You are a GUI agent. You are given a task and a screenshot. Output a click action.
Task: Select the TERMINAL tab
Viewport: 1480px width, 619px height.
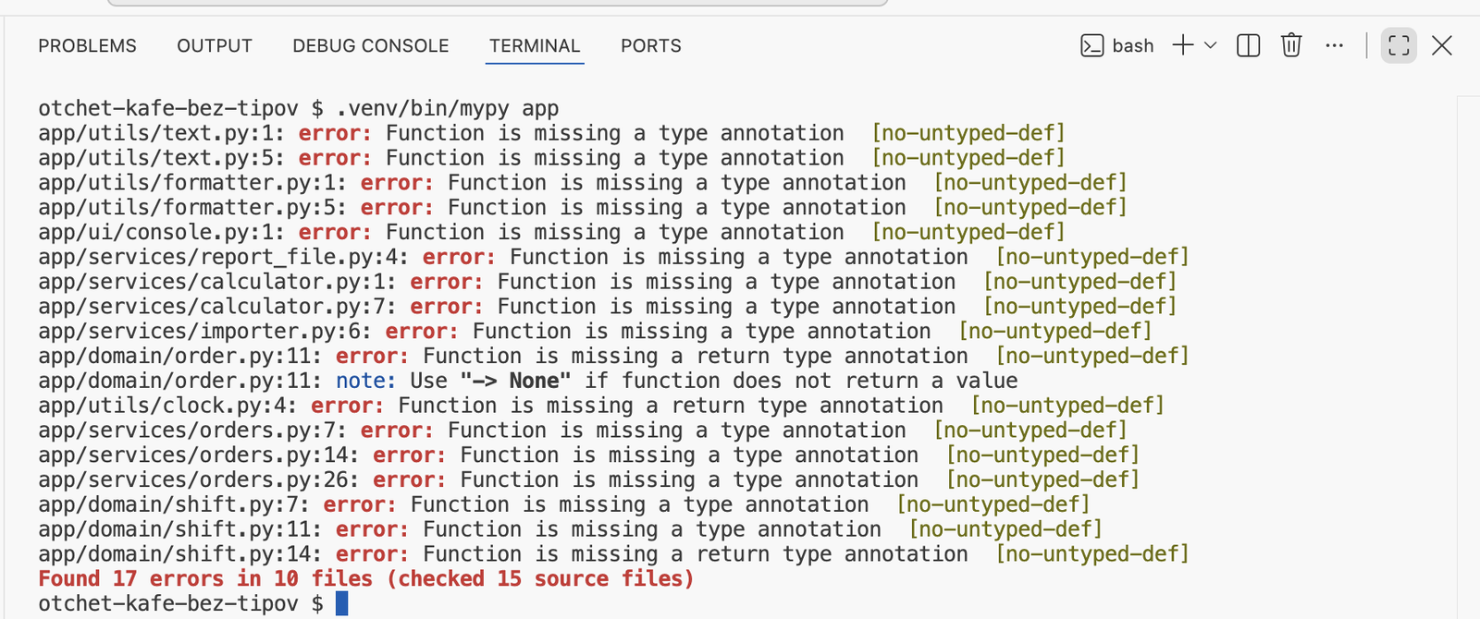(x=535, y=46)
